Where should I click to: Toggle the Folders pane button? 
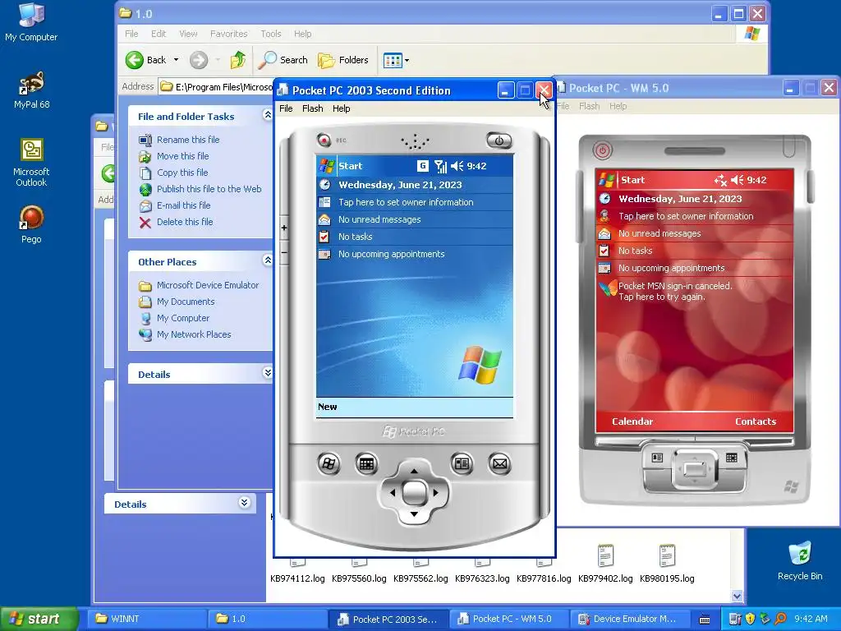pos(343,60)
